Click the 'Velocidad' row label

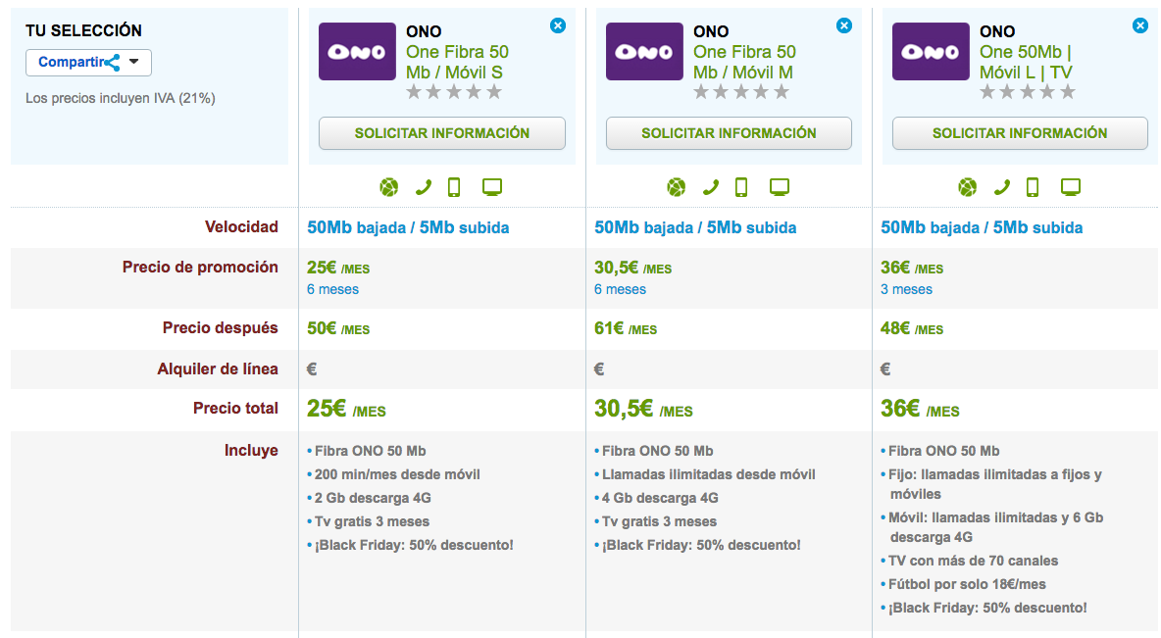coord(241,227)
